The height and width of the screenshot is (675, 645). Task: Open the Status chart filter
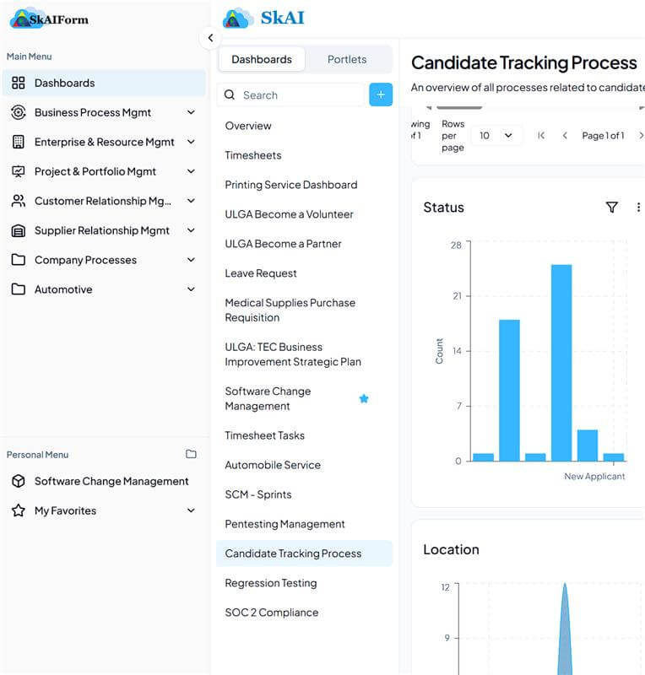611,207
